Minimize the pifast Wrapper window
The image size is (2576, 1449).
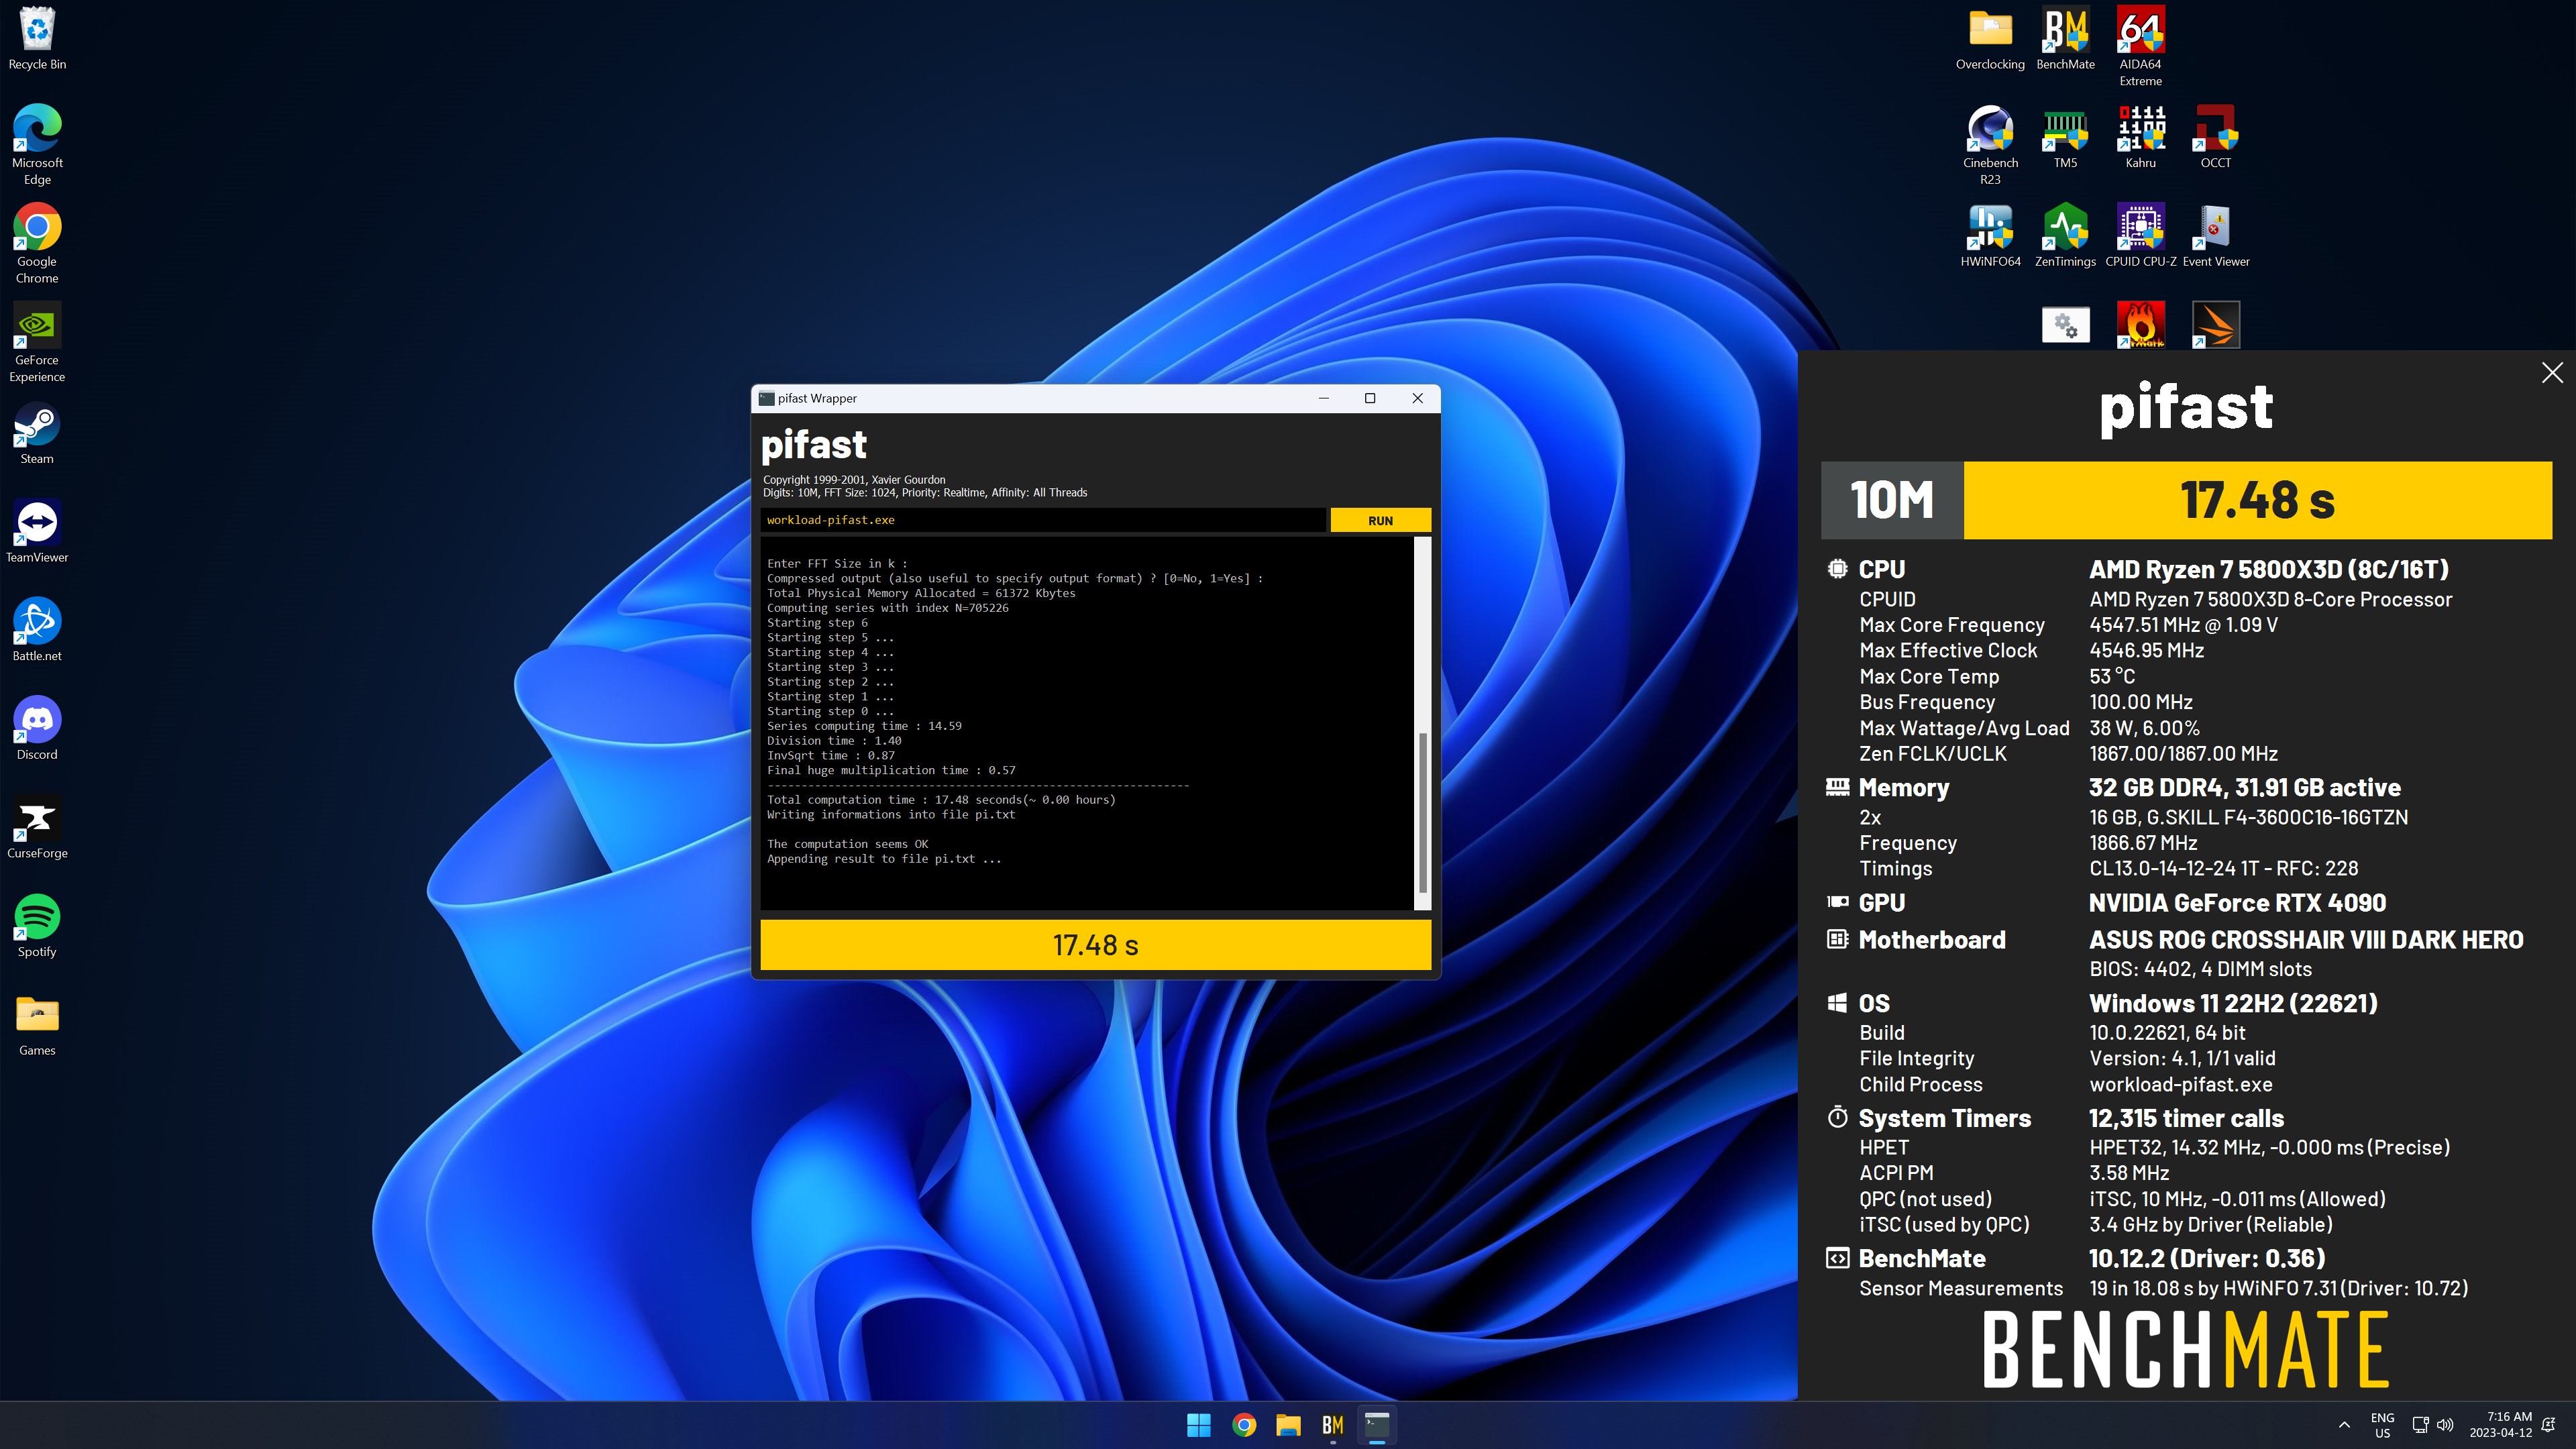(1323, 398)
